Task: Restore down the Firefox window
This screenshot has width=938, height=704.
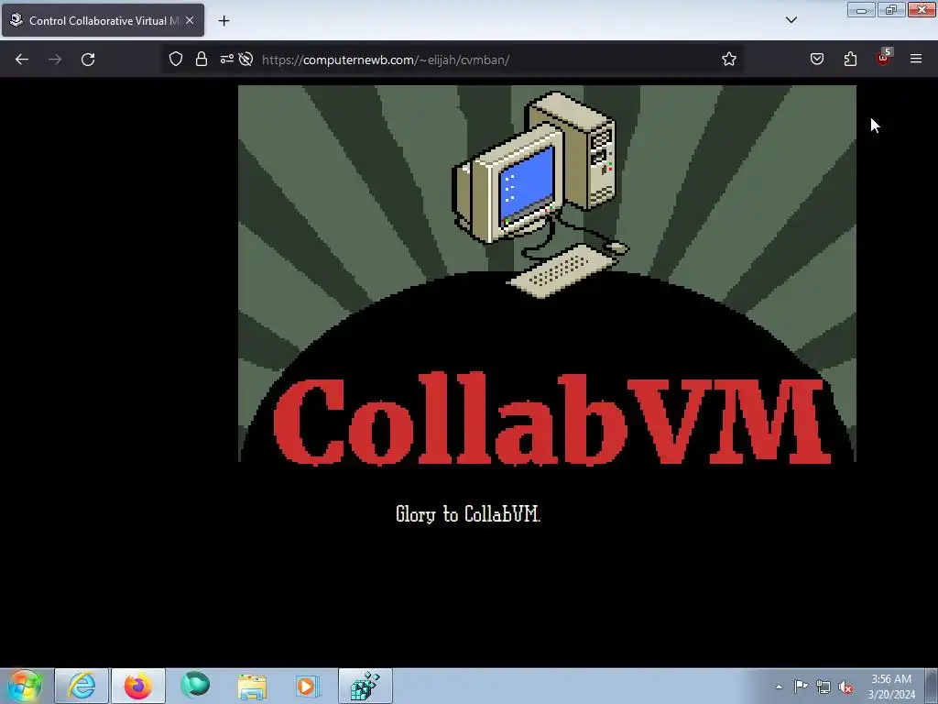Action: coord(891,10)
